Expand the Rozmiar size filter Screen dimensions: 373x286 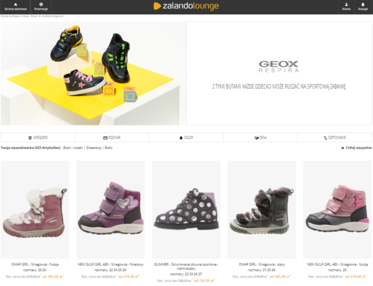pos(112,138)
